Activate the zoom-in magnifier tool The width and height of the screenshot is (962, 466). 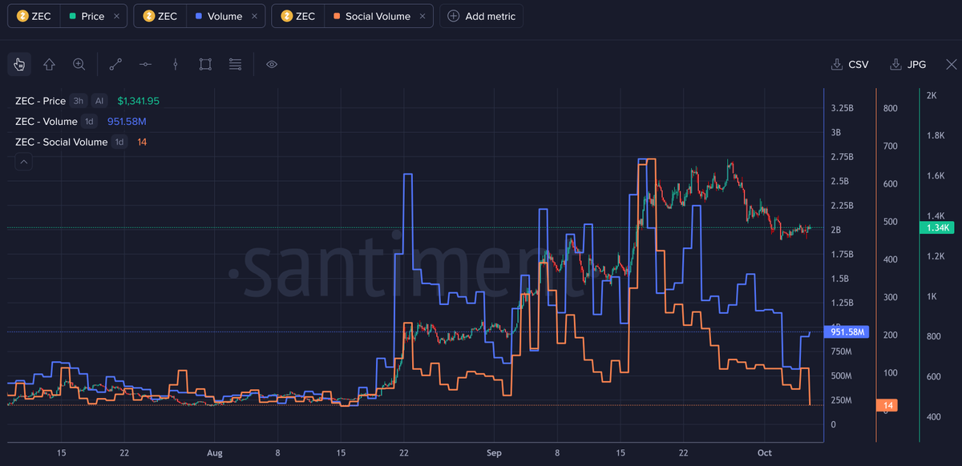pyautogui.click(x=79, y=64)
